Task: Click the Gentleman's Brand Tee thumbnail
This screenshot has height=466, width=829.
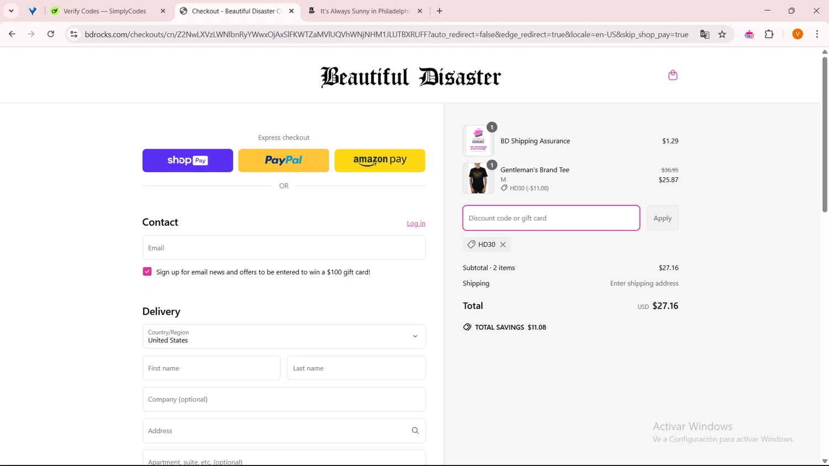Action: [x=478, y=178]
